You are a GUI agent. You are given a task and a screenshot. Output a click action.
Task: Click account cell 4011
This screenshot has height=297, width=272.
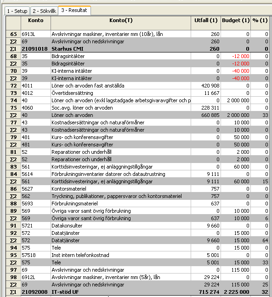[x=36, y=86]
